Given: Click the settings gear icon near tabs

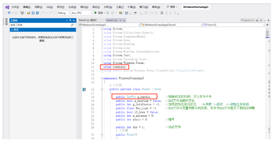Looking at the screenshot, I should pos(269,21).
